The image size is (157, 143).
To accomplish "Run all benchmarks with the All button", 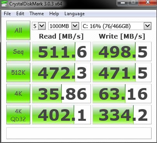I will point(18,30).
